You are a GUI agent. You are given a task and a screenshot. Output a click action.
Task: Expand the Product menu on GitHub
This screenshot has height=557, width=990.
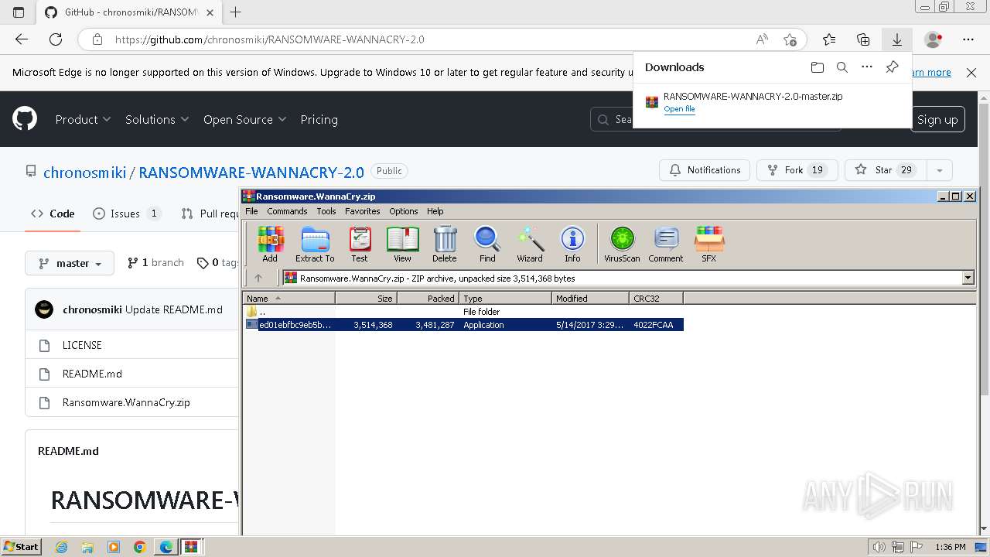point(83,119)
